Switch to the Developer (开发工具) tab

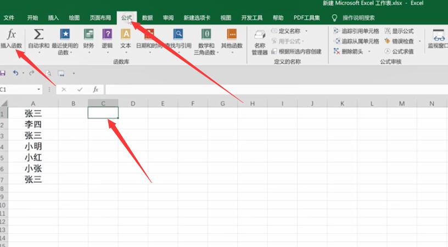tap(251, 18)
